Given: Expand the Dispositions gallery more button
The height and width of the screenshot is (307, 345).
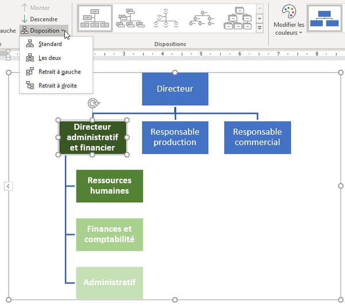Looking at the screenshot, I should [x=260, y=28].
